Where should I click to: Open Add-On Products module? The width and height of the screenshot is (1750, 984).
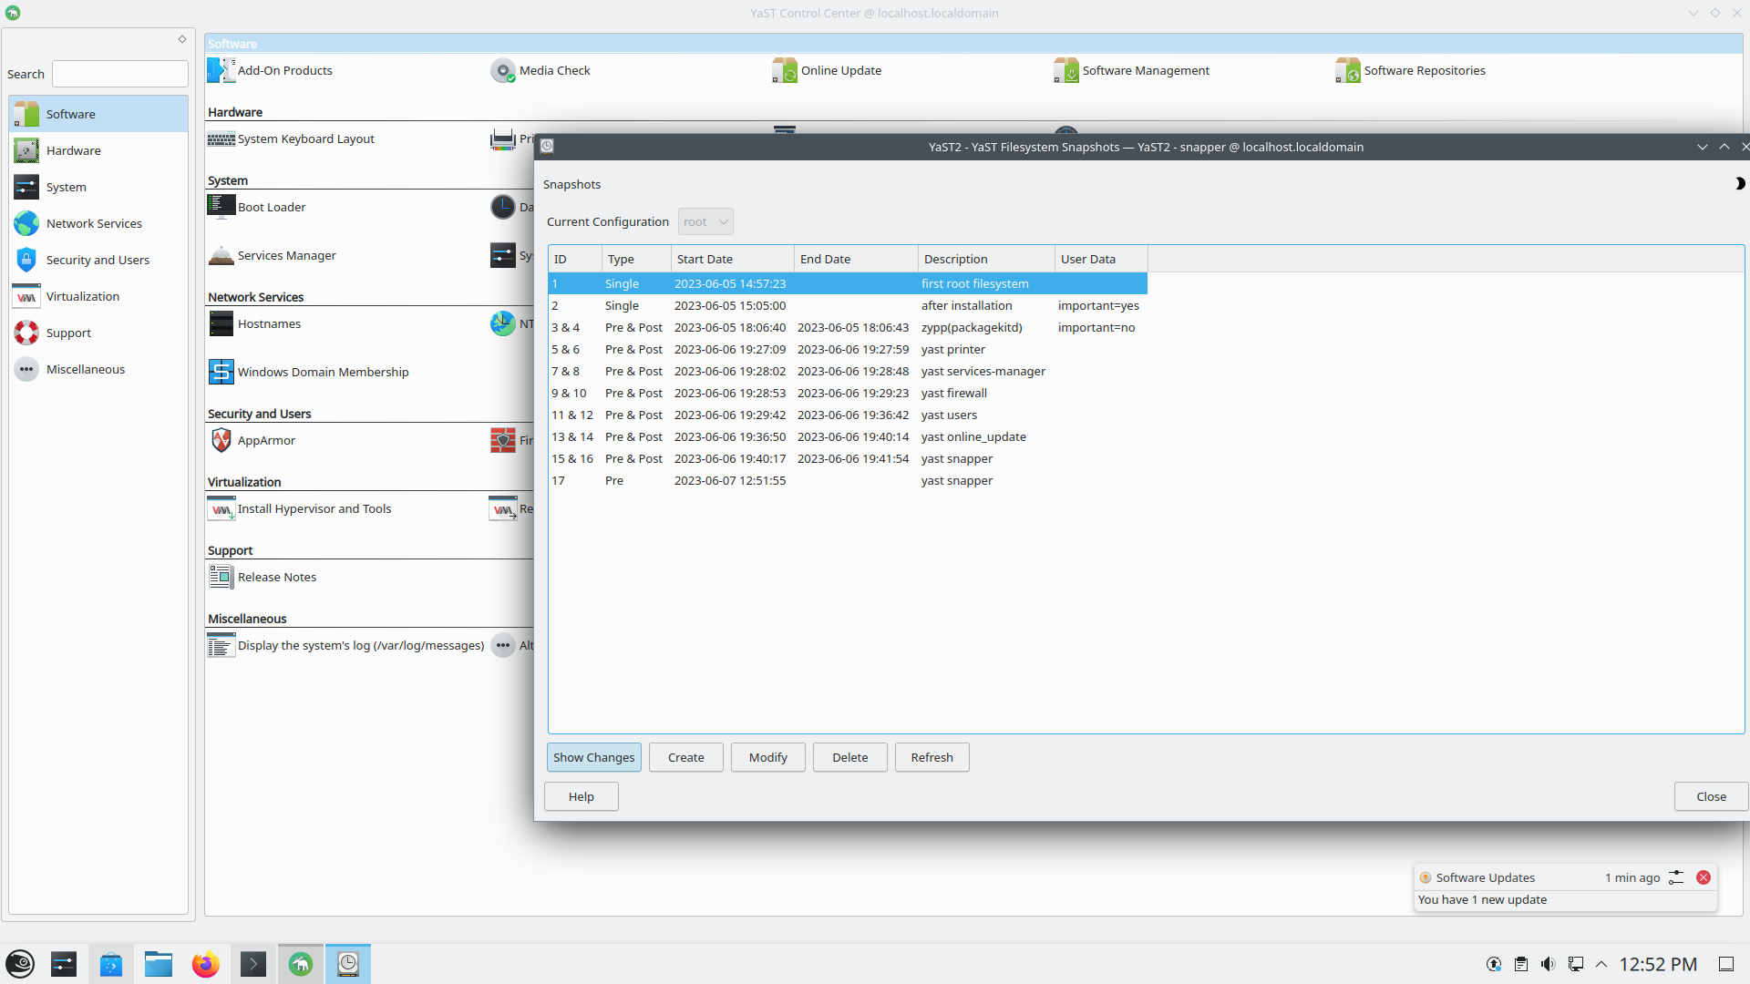coord(270,70)
